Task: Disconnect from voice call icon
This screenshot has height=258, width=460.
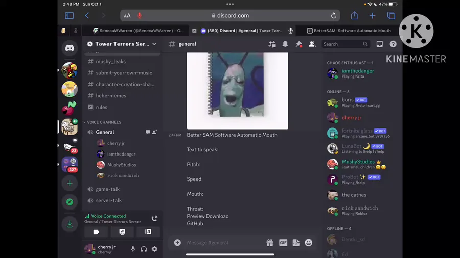Action: tap(154, 218)
